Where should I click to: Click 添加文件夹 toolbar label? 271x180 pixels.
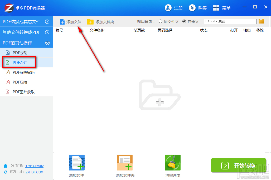105,22
